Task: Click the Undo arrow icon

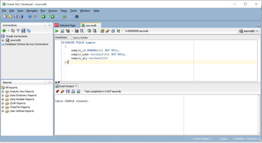Action: coord(29,16)
